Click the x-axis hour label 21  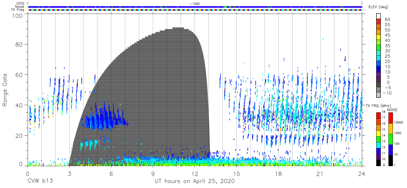pyautogui.click(x=320, y=174)
